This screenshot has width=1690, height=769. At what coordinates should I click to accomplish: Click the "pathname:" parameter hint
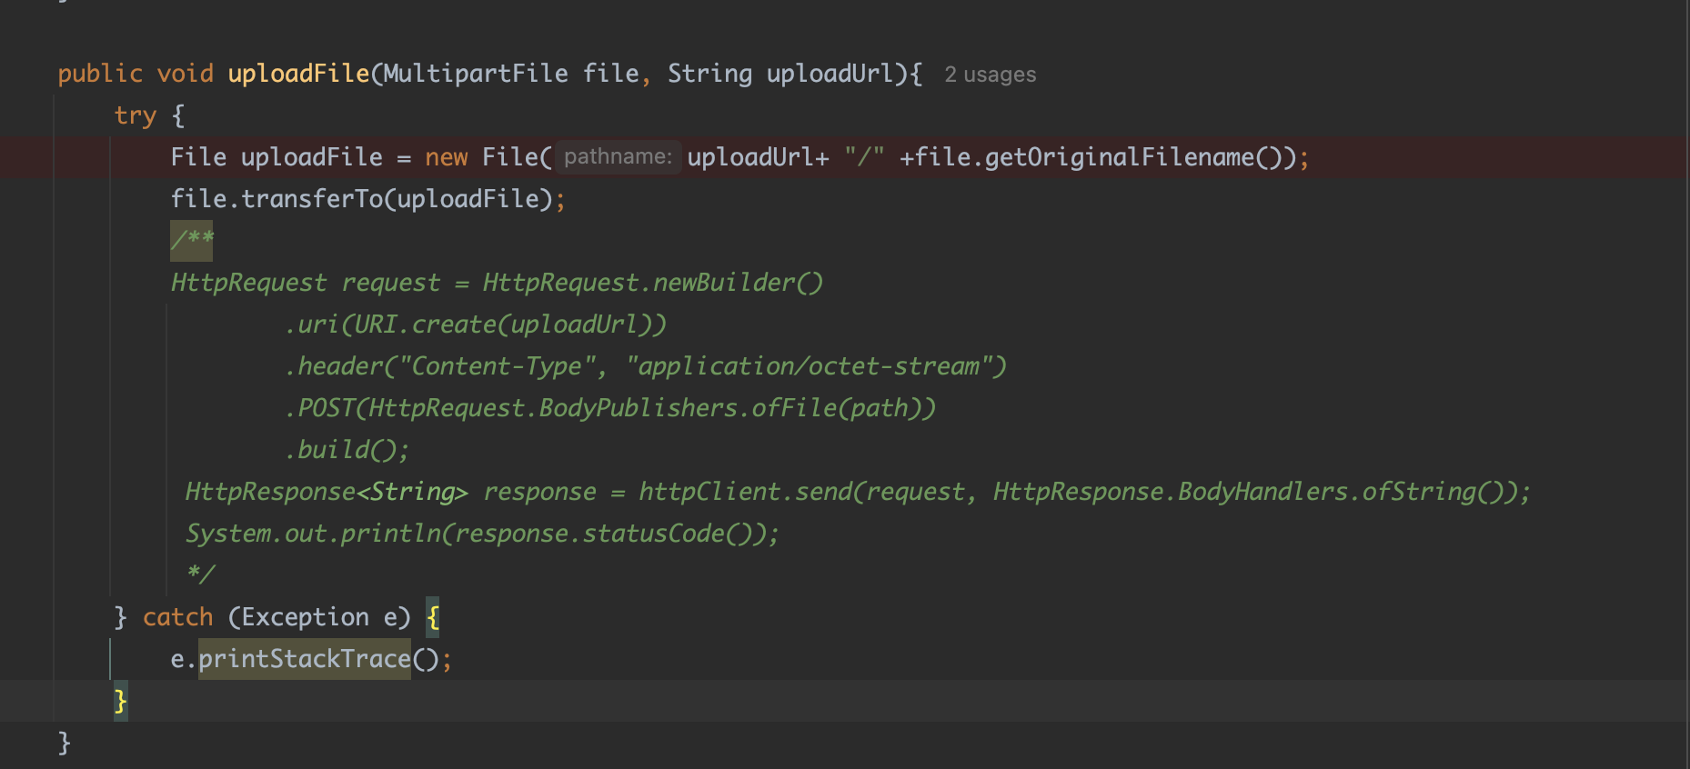point(618,157)
